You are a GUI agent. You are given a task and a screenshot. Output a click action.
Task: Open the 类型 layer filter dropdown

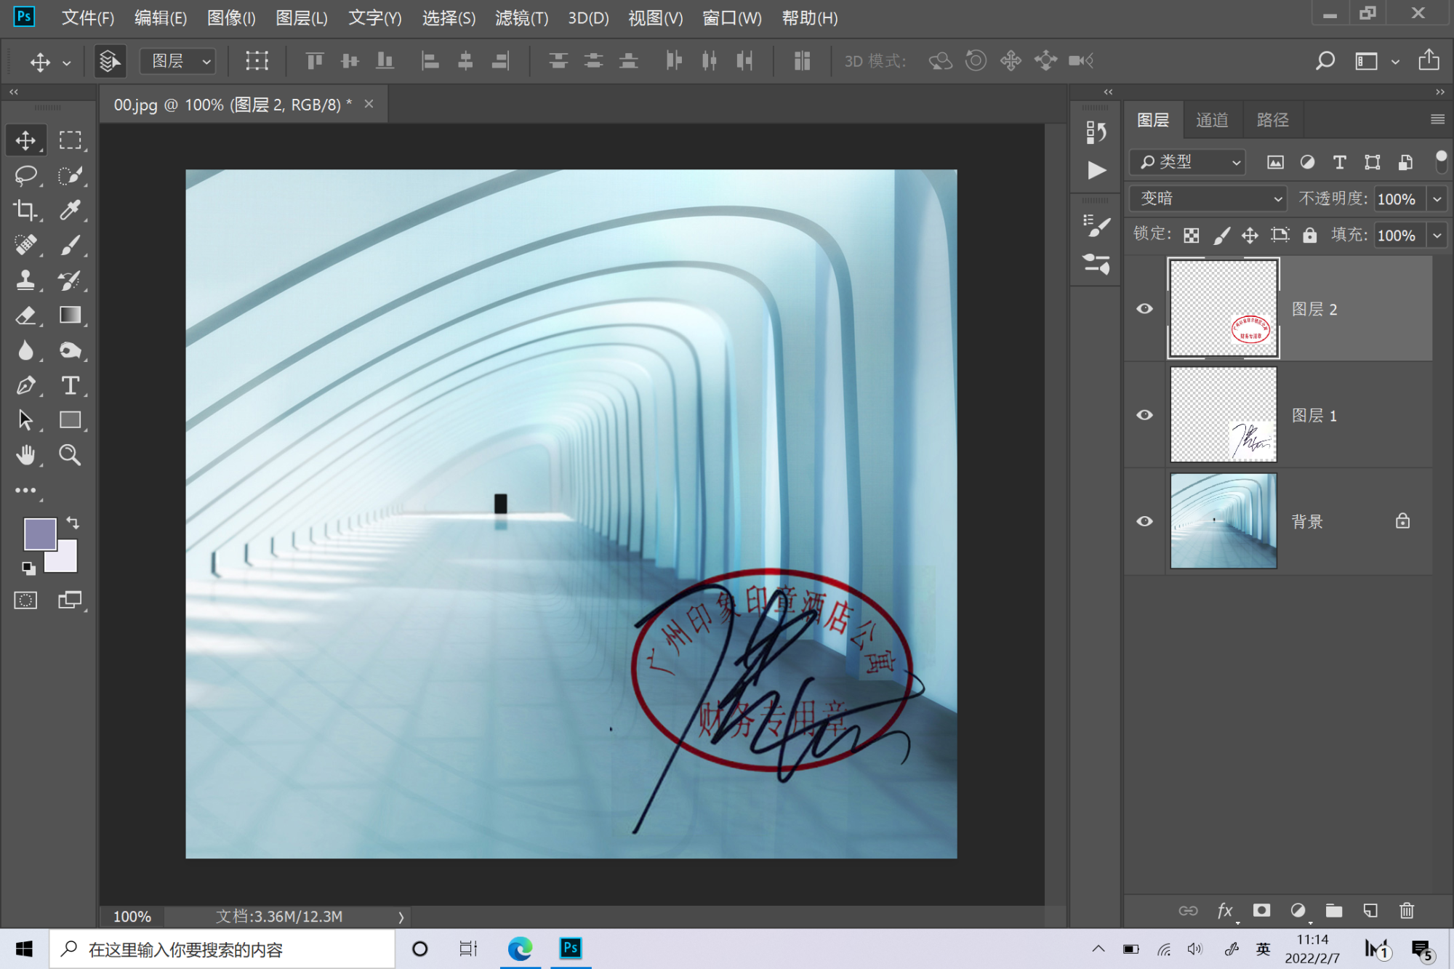point(1187,161)
